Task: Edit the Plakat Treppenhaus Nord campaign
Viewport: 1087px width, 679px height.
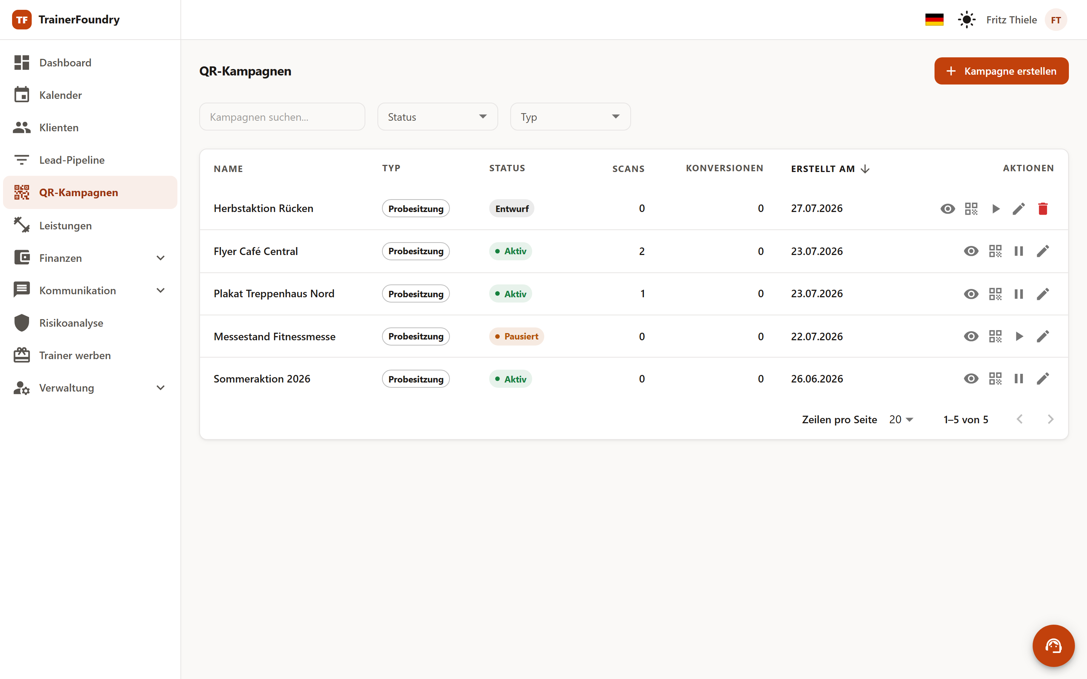Action: [1043, 294]
